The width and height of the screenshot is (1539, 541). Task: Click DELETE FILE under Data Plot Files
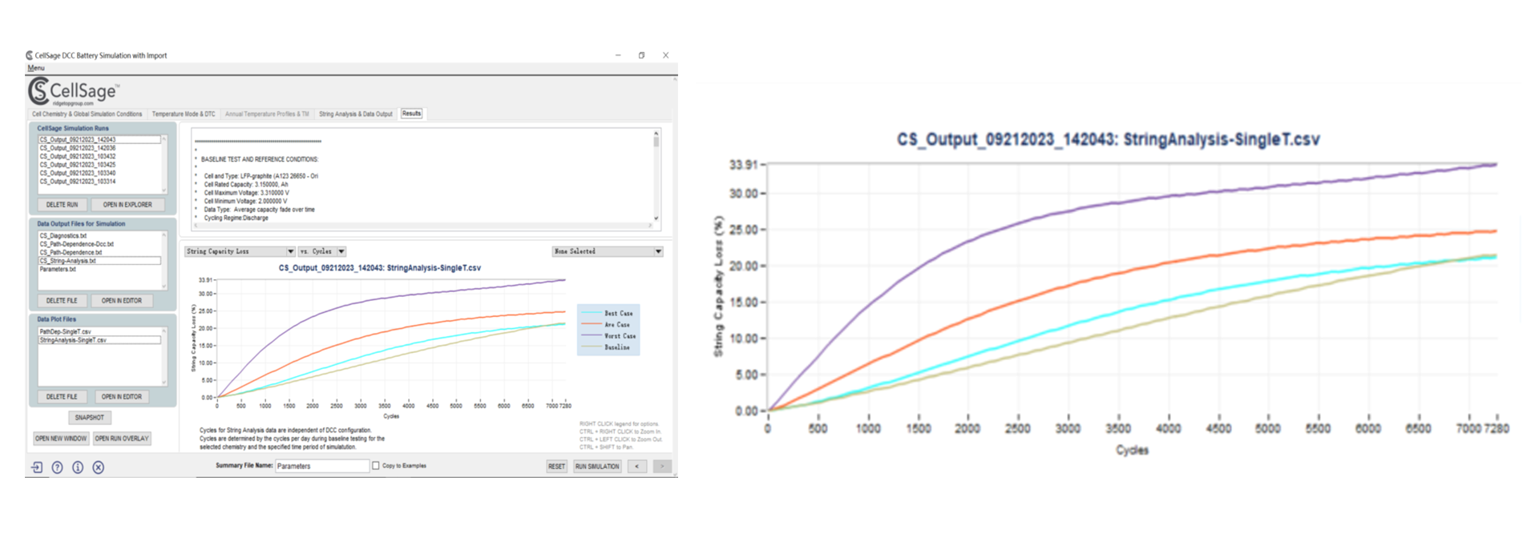(x=62, y=397)
